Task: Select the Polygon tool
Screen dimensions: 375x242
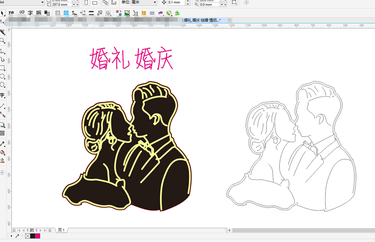Action: pos(2,84)
